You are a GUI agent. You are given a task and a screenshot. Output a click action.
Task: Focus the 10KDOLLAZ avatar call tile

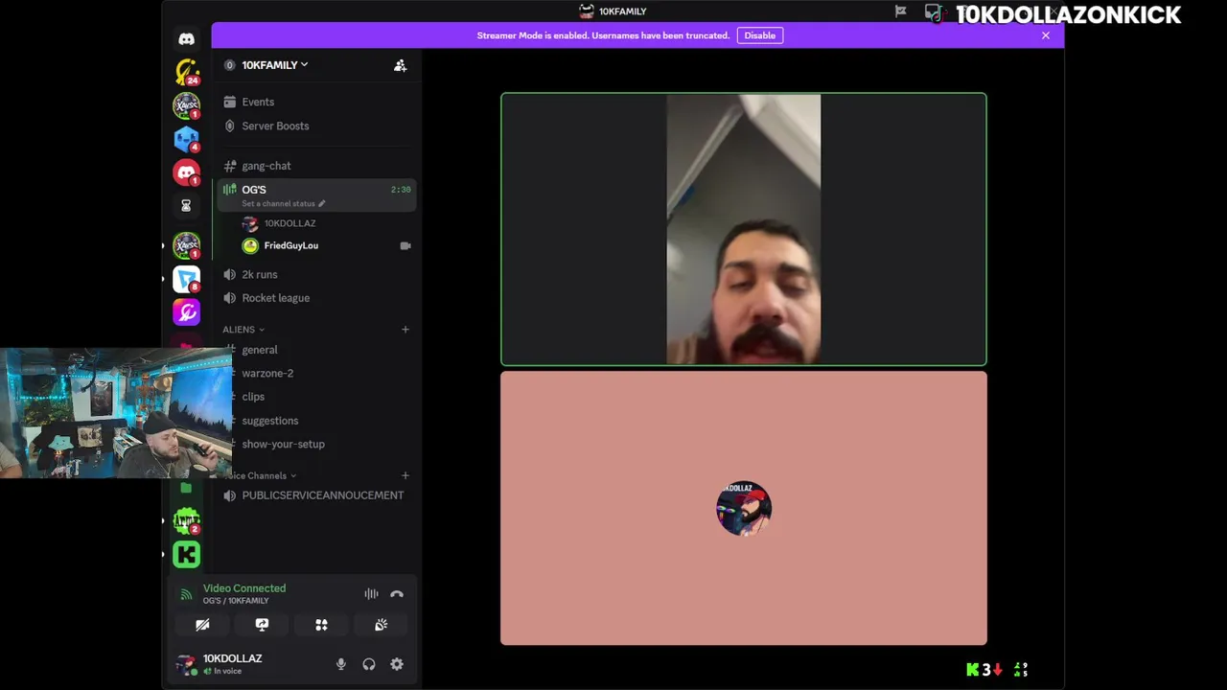click(x=744, y=508)
